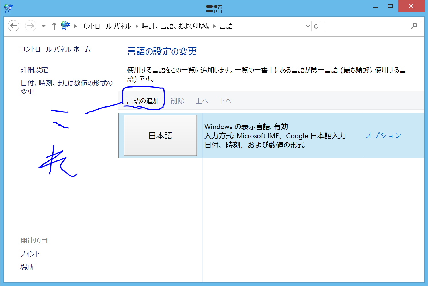This screenshot has width=428, height=286.
Task: Click '入力方式: Microsoft IME、Google 日本語入力' text
Action: 275,136
